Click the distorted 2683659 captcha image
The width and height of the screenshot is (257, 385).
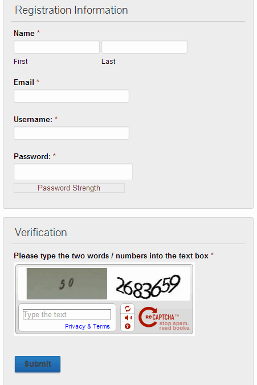(x=148, y=286)
